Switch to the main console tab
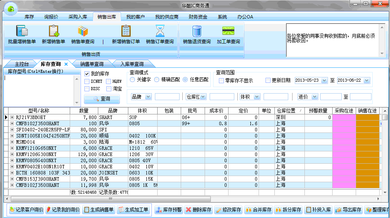This screenshot has height=218, width=390. [x=22, y=64]
